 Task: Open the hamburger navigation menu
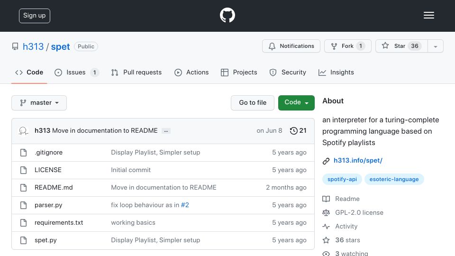(x=428, y=15)
